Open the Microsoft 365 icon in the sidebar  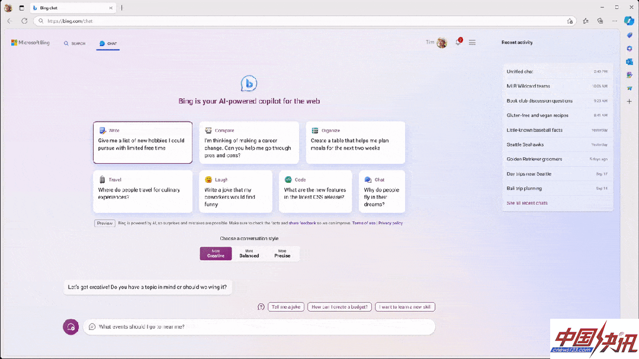630,48
